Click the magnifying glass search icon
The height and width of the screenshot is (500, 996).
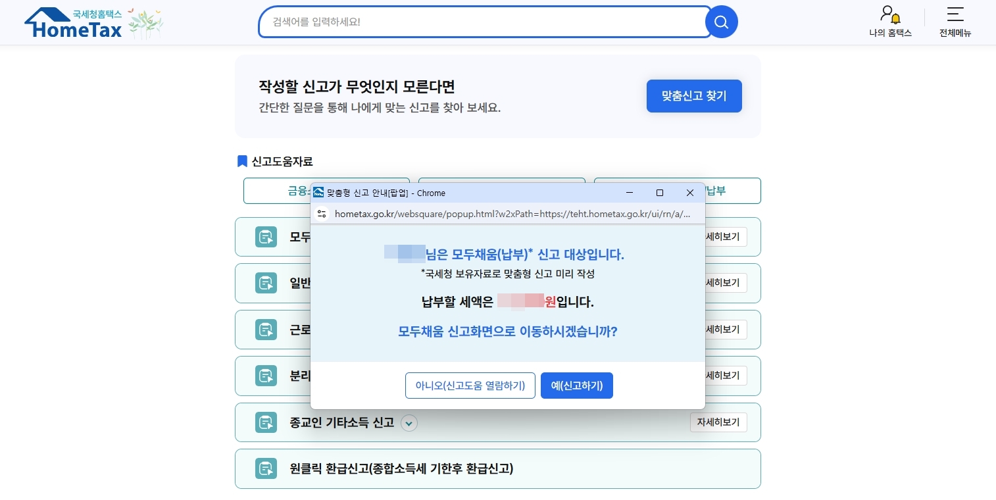721,22
